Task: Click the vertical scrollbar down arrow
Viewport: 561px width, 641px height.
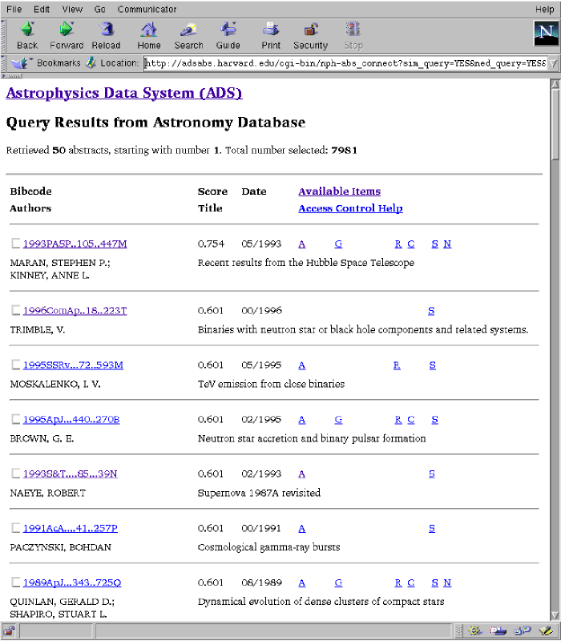Action: point(555,614)
